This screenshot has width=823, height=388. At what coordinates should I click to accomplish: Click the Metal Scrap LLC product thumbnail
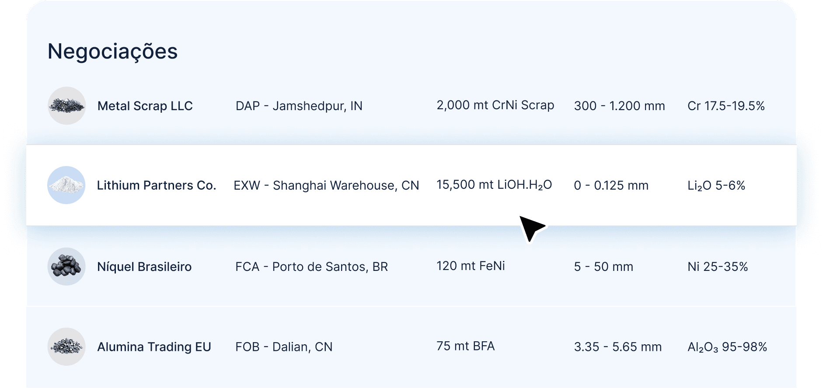point(66,106)
